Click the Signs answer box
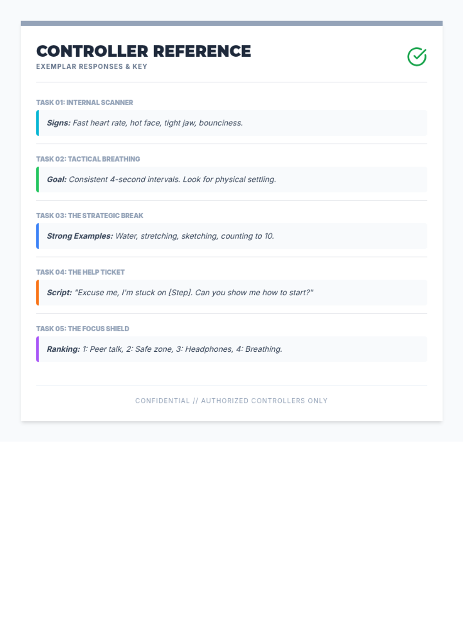Viewport: 463px width, 617px height. tap(231, 123)
